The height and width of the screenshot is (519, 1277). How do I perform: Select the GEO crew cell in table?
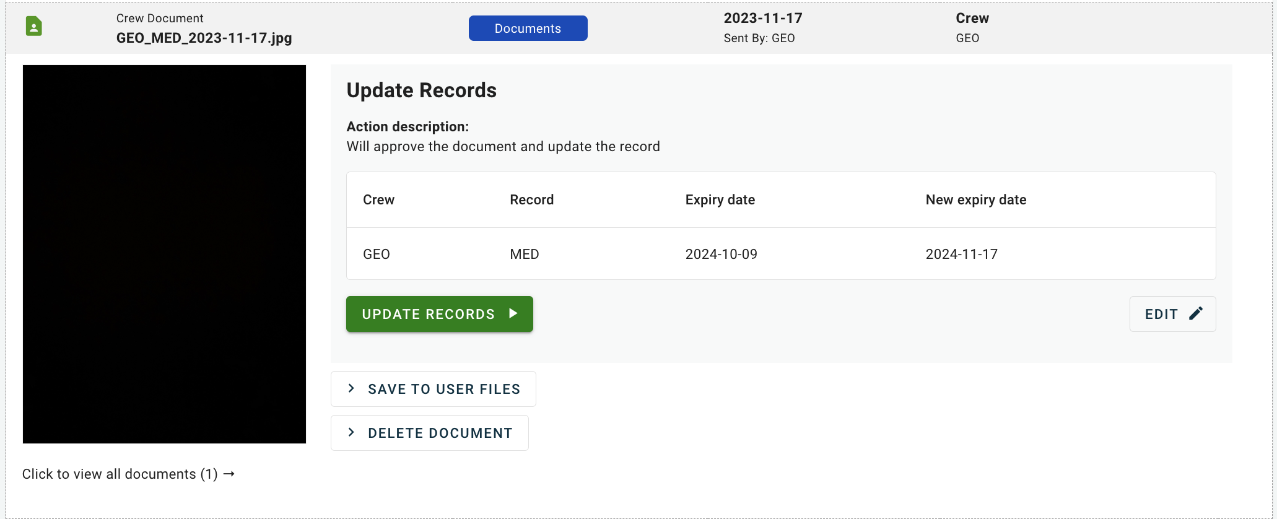point(377,254)
